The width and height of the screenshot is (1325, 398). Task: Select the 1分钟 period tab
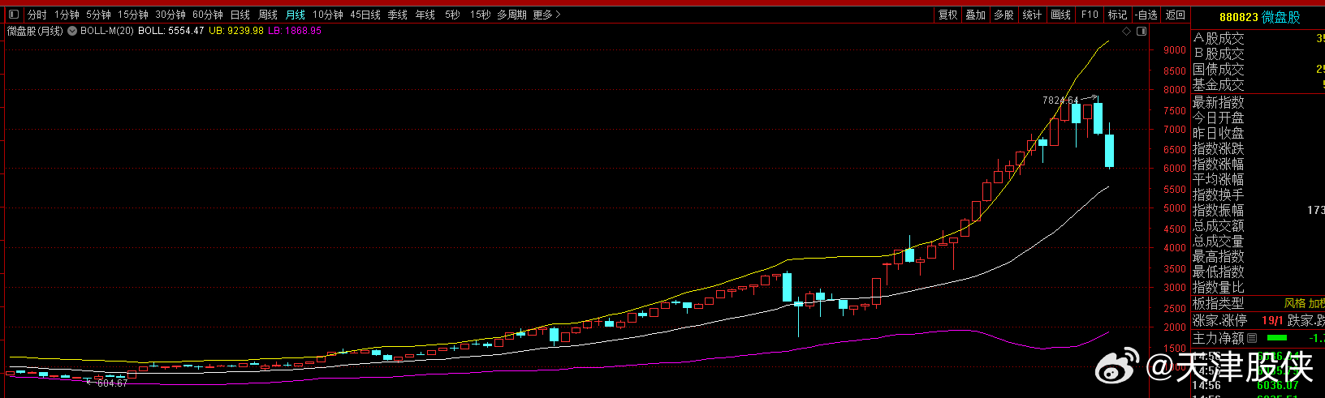(67, 15)
